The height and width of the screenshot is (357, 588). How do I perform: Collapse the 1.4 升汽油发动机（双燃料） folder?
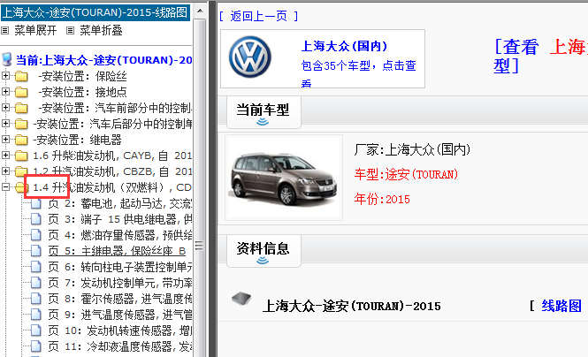tap(5, 187)
